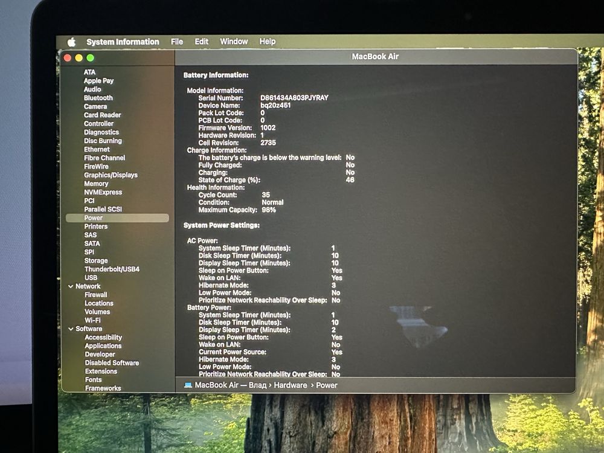604x453 pixels.
Task: Open the Apple menu
Action: tap(72, 42)
